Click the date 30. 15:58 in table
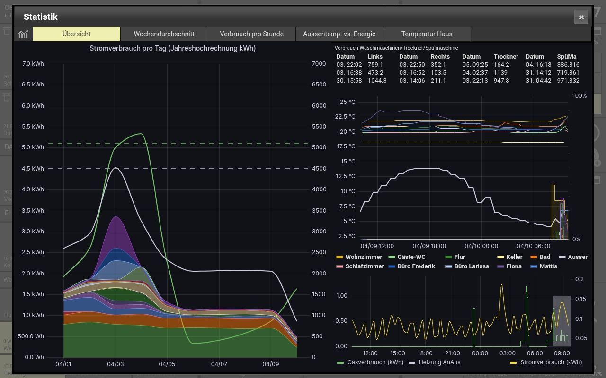The width and height of the screenshot is (606, 378). (x=349, y=81)
